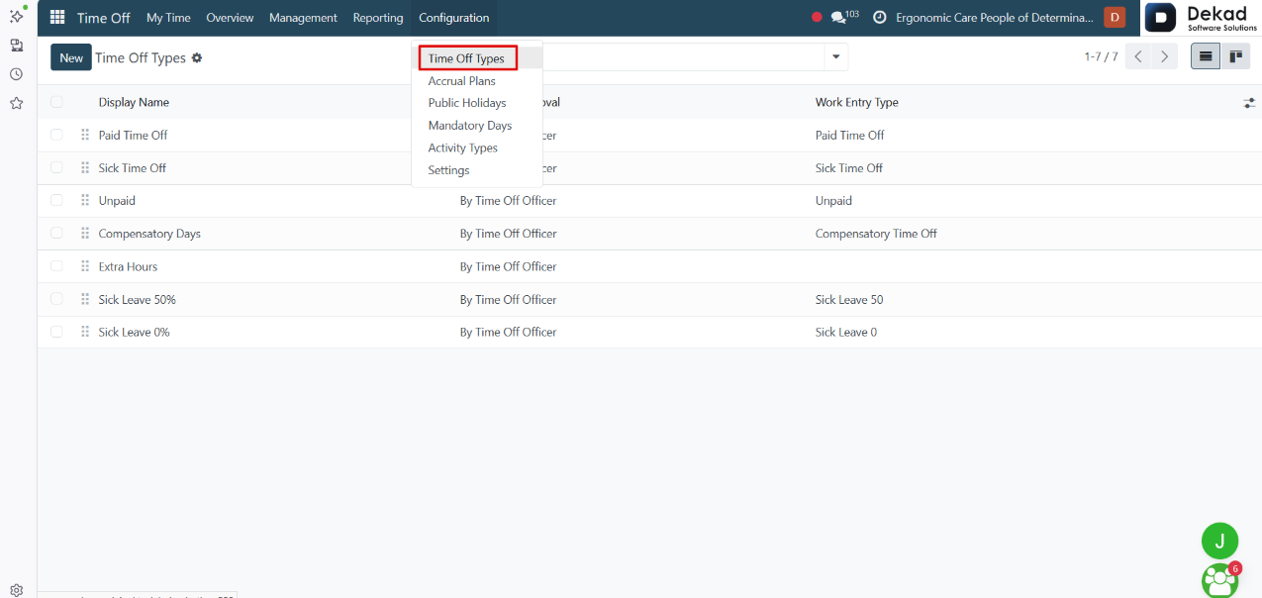Open the Overview menu
Screen dimensions: 1262x598
click(x=230, y=18)
